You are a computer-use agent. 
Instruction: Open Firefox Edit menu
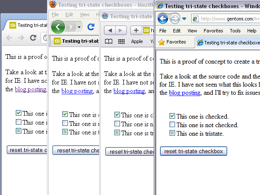[69, 15]
